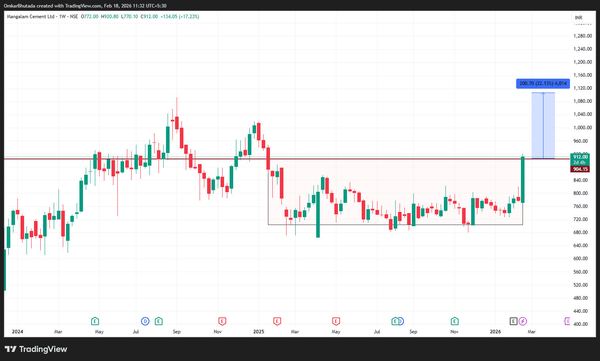Click the 2025 label on the time axis
Viewport: 600px width, 361px height.
tap(258, 332)
